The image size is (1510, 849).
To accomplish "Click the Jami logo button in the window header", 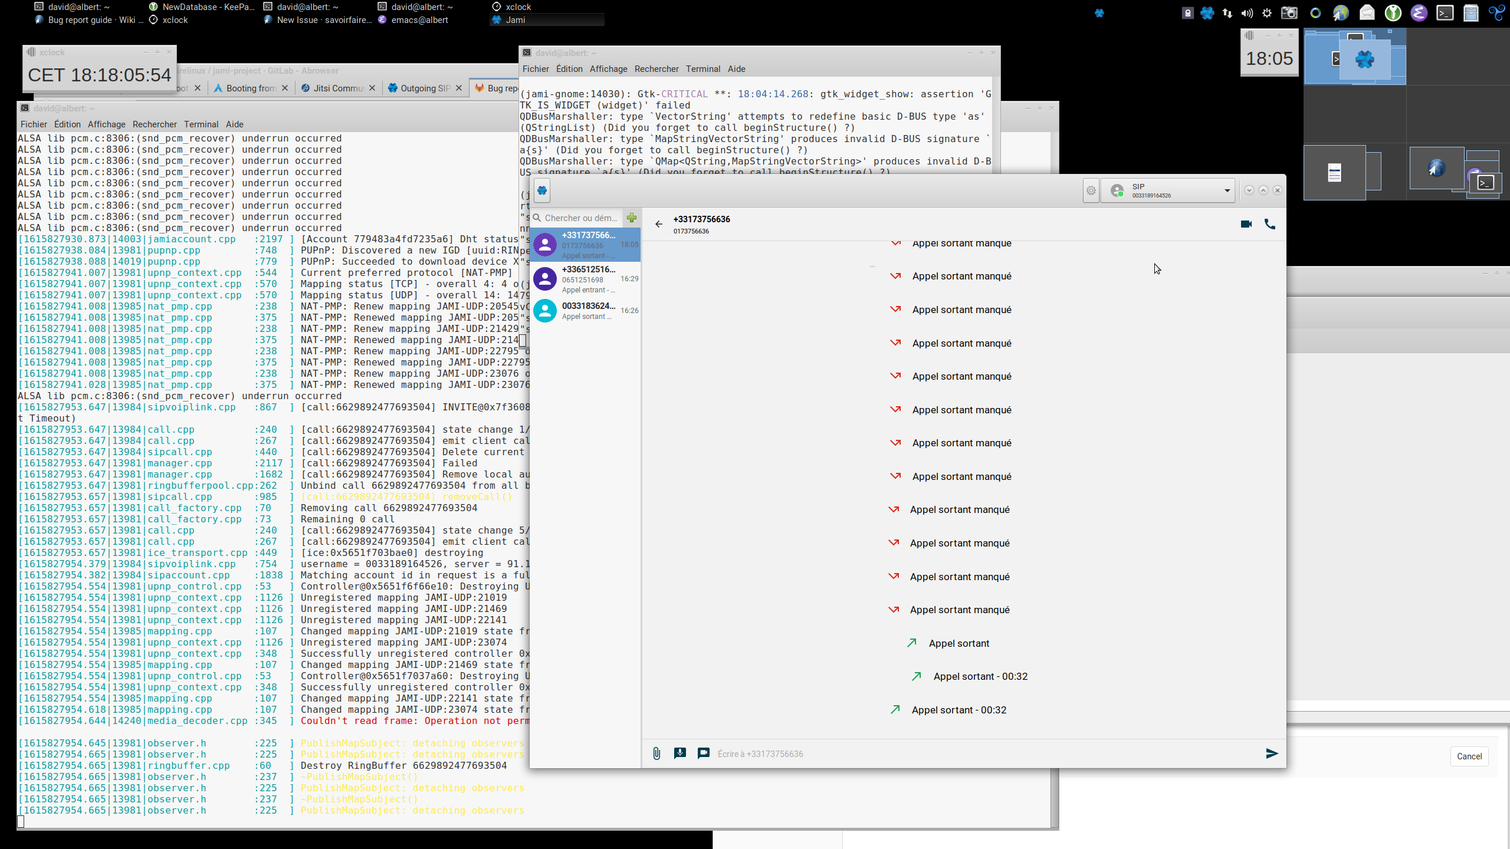I will [542, 190].
